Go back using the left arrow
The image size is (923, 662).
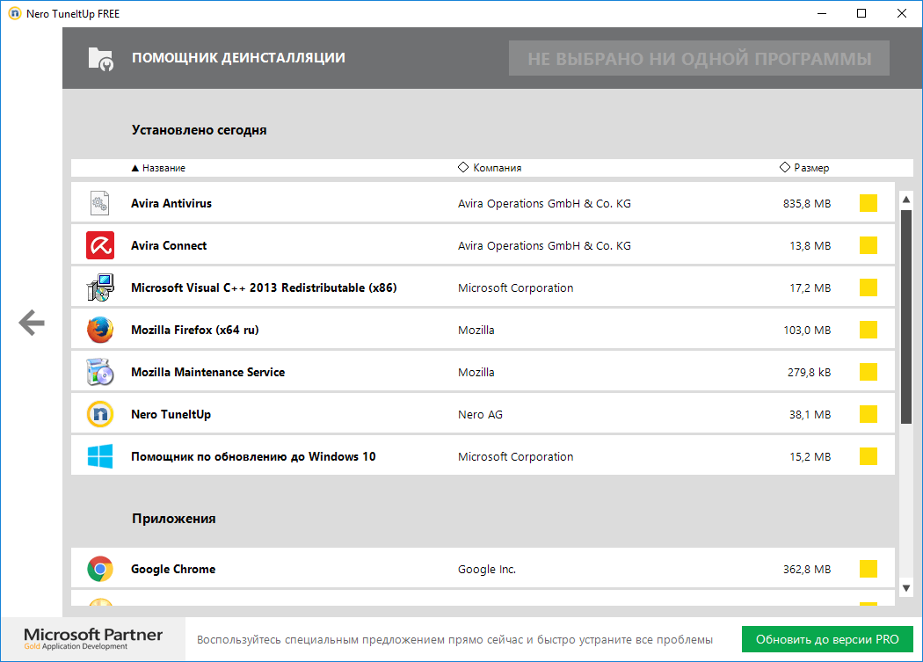tap(32, 323)
